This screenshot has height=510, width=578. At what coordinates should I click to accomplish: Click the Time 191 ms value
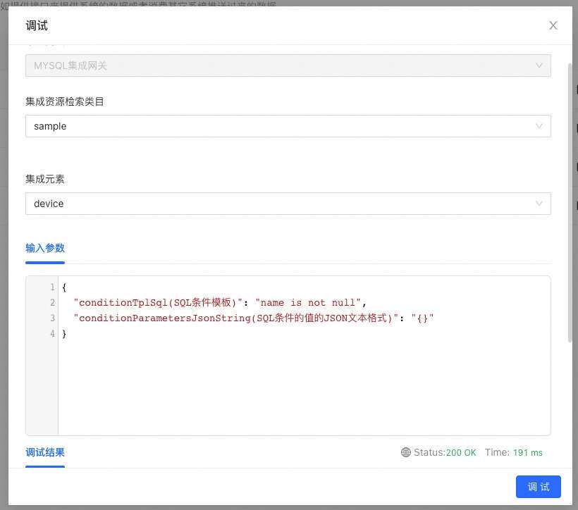pyautogui.click(x=527, y=453)
